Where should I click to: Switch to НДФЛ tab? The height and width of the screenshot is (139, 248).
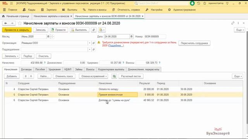68,69
